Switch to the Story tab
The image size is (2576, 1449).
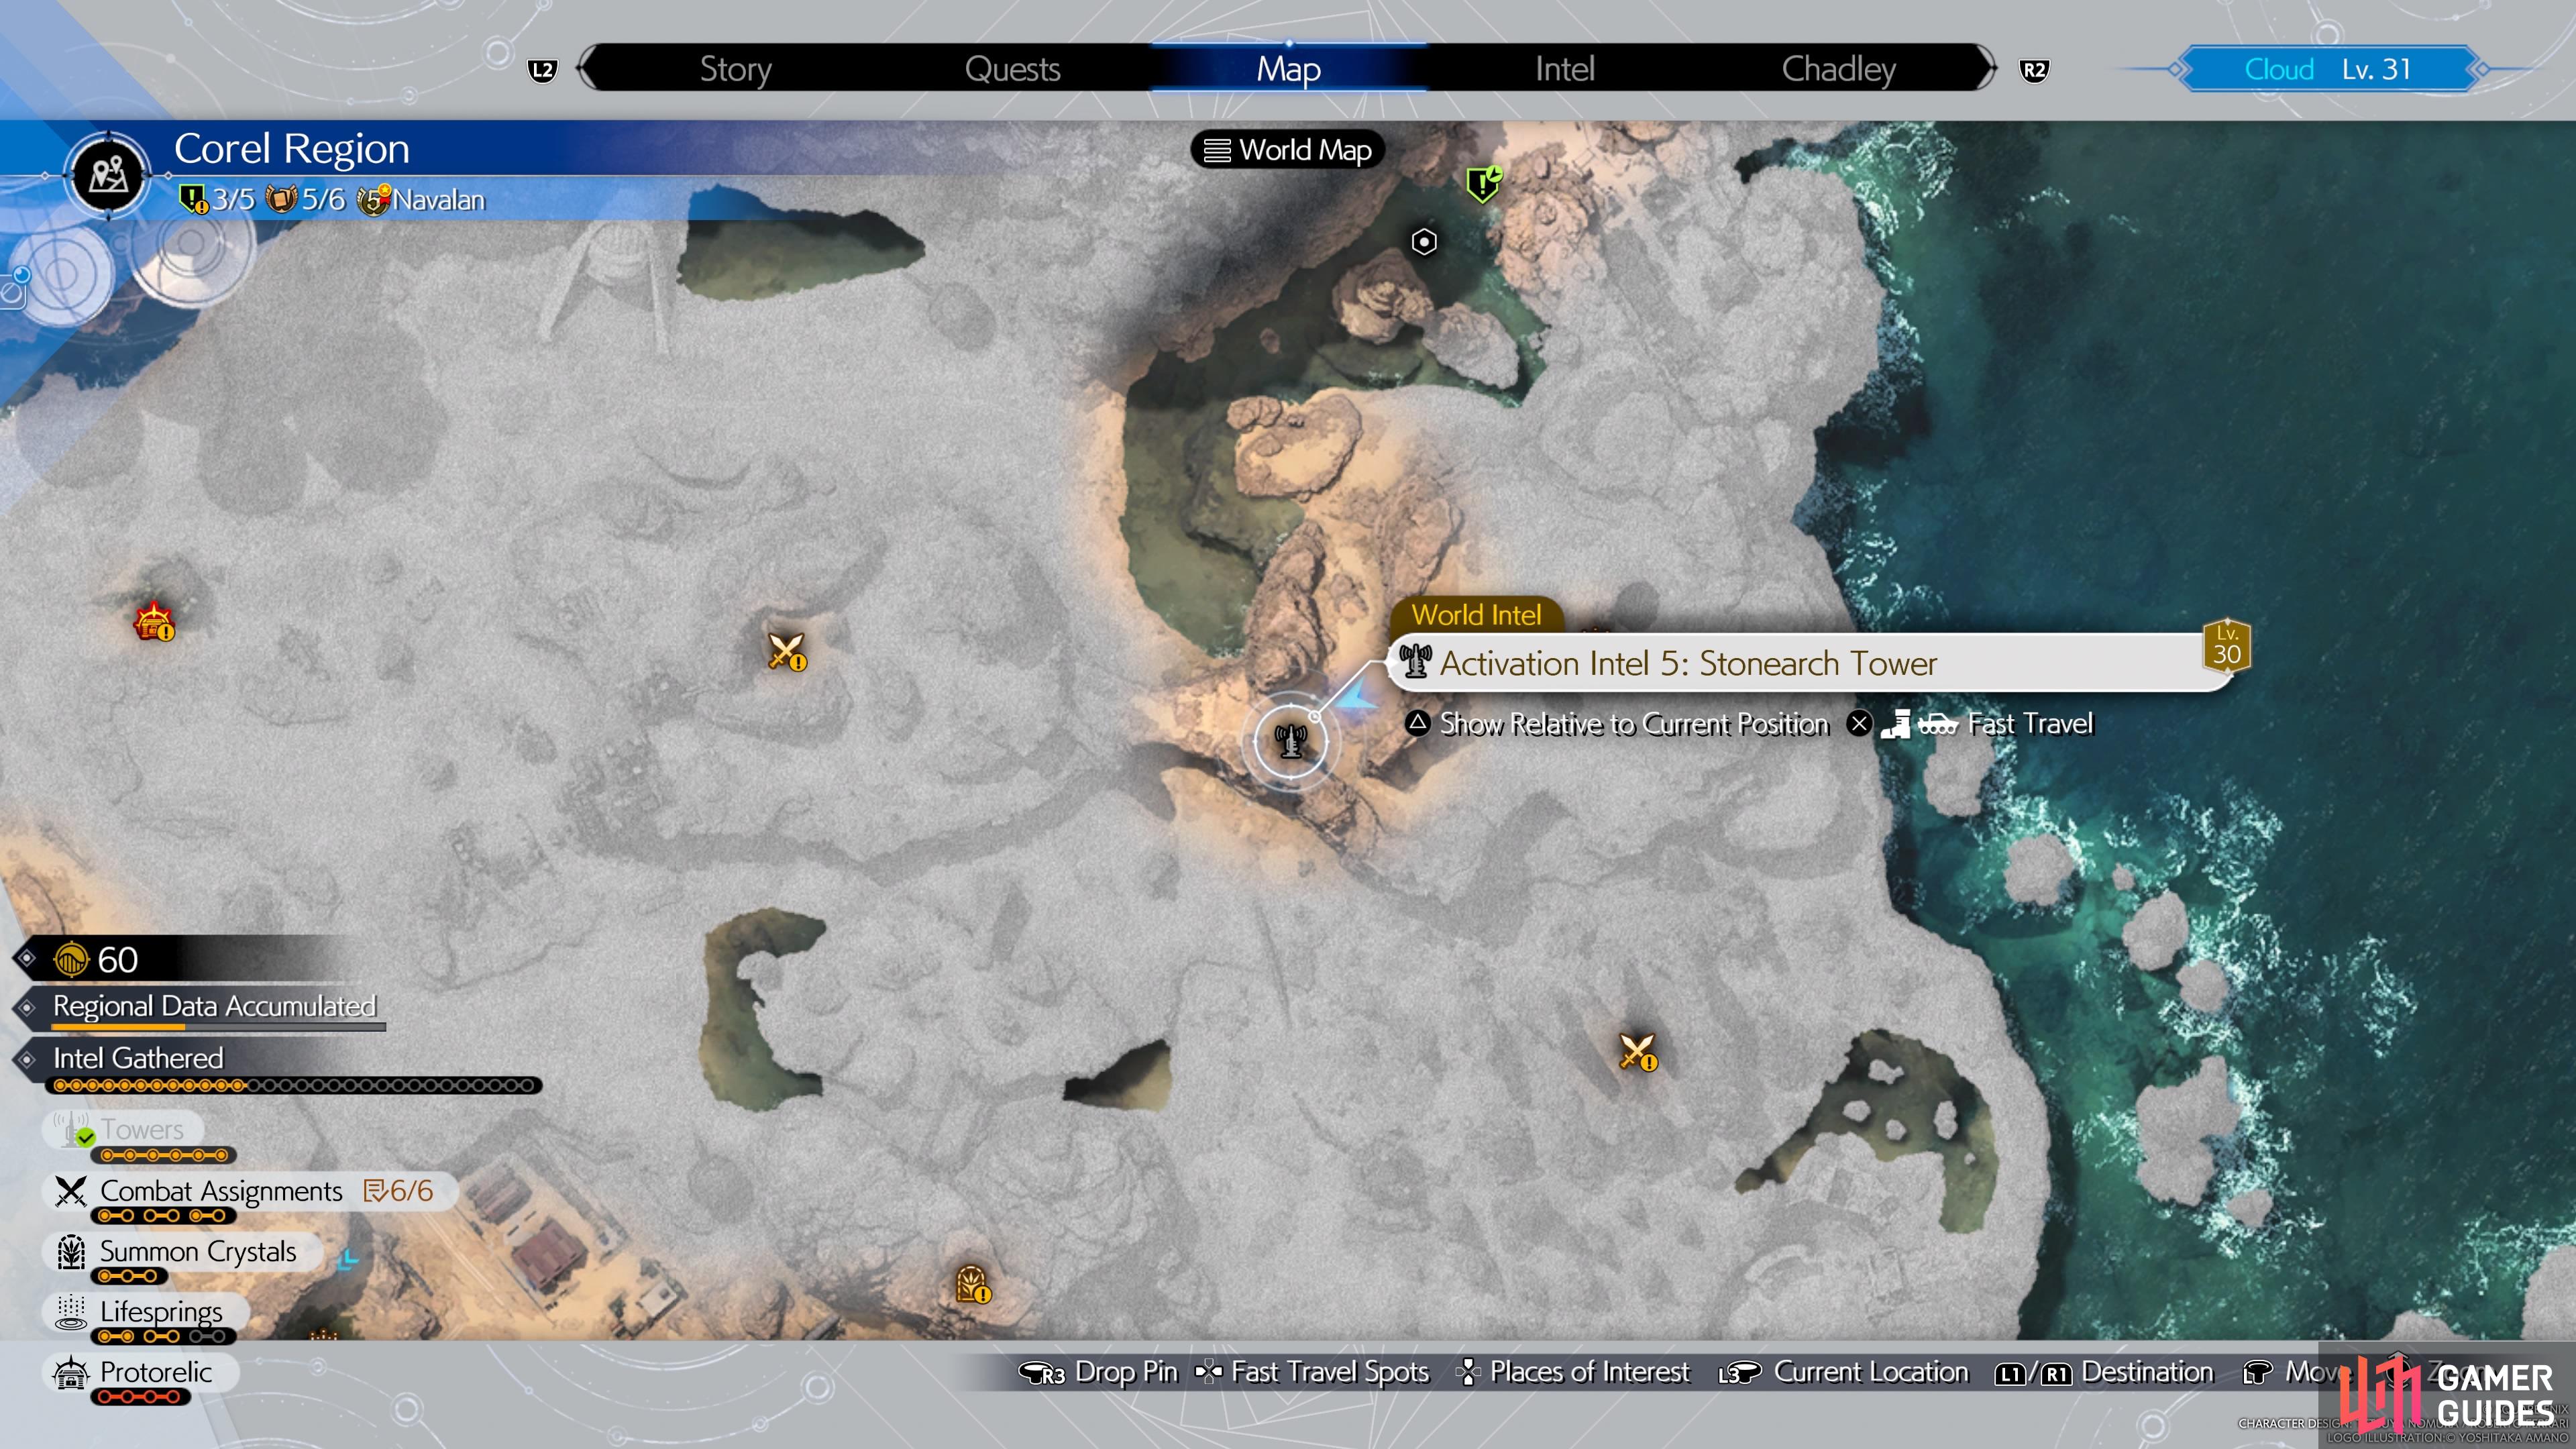(x=735, y=69)
